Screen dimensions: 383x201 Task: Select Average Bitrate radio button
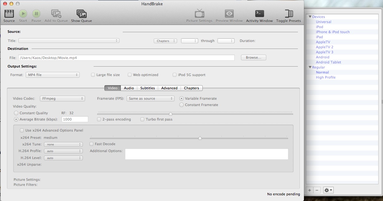(16, 119)
